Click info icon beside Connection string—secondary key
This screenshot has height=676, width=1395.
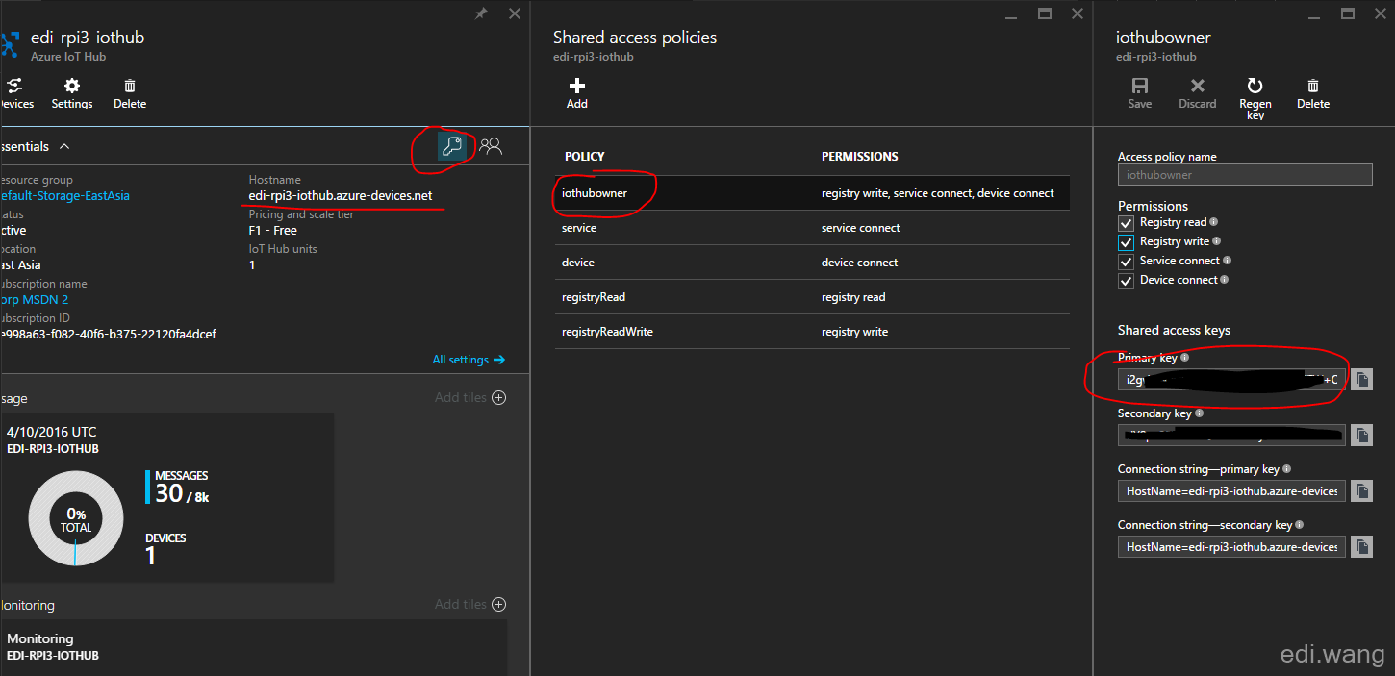coord(1300,525)
